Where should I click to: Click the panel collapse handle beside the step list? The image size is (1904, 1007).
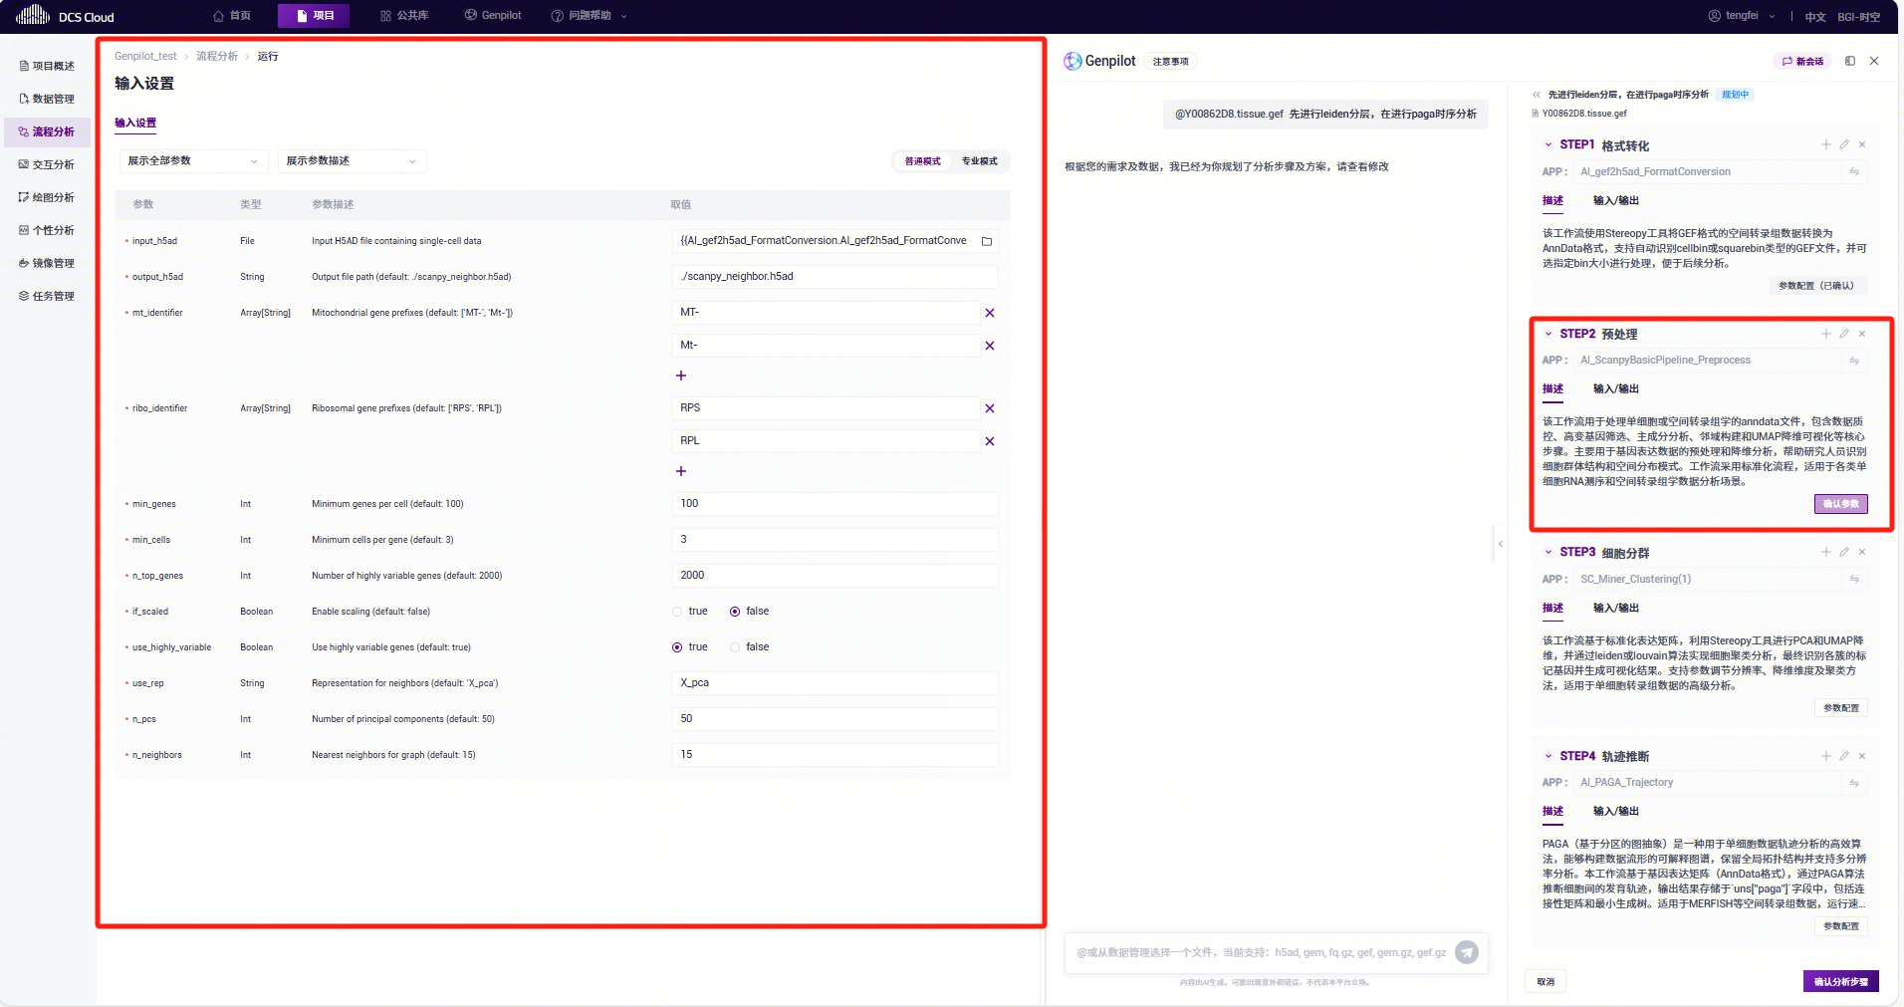(1501, 544)
